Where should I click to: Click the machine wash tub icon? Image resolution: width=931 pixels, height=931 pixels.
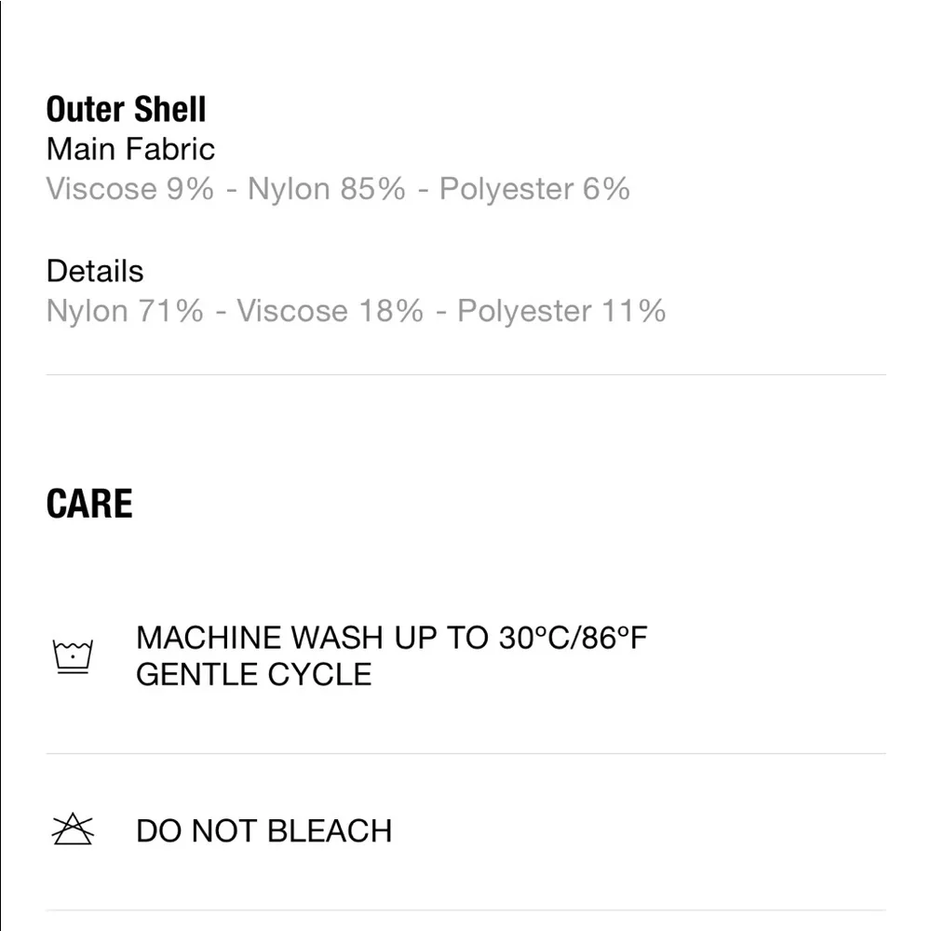pyautogui.click(x=73, y=656)
